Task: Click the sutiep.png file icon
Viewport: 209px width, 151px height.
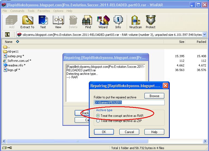Action: (5, 56)
